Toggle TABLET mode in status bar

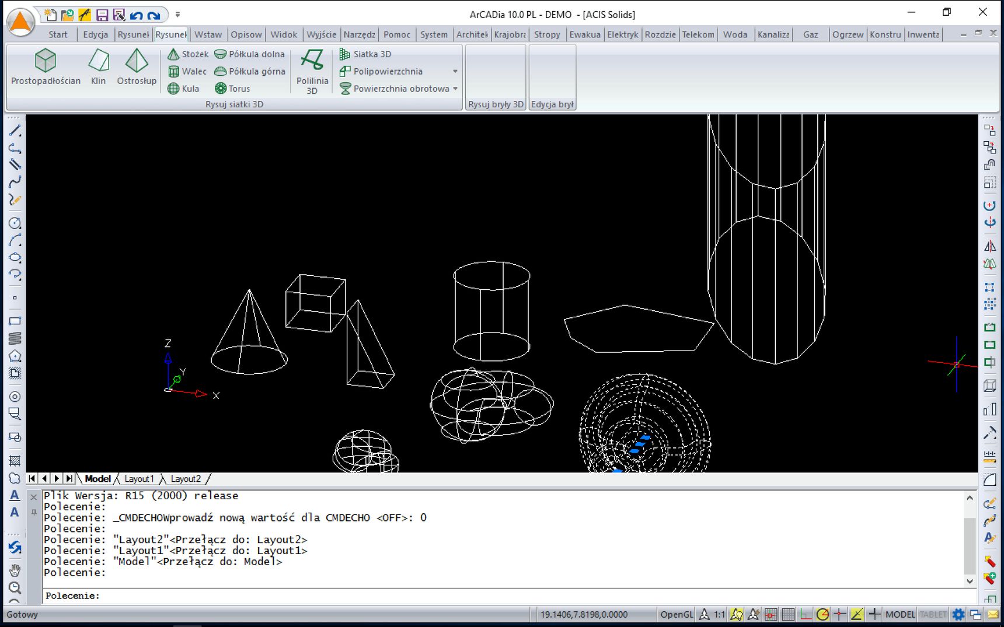[x=933, y=614]
